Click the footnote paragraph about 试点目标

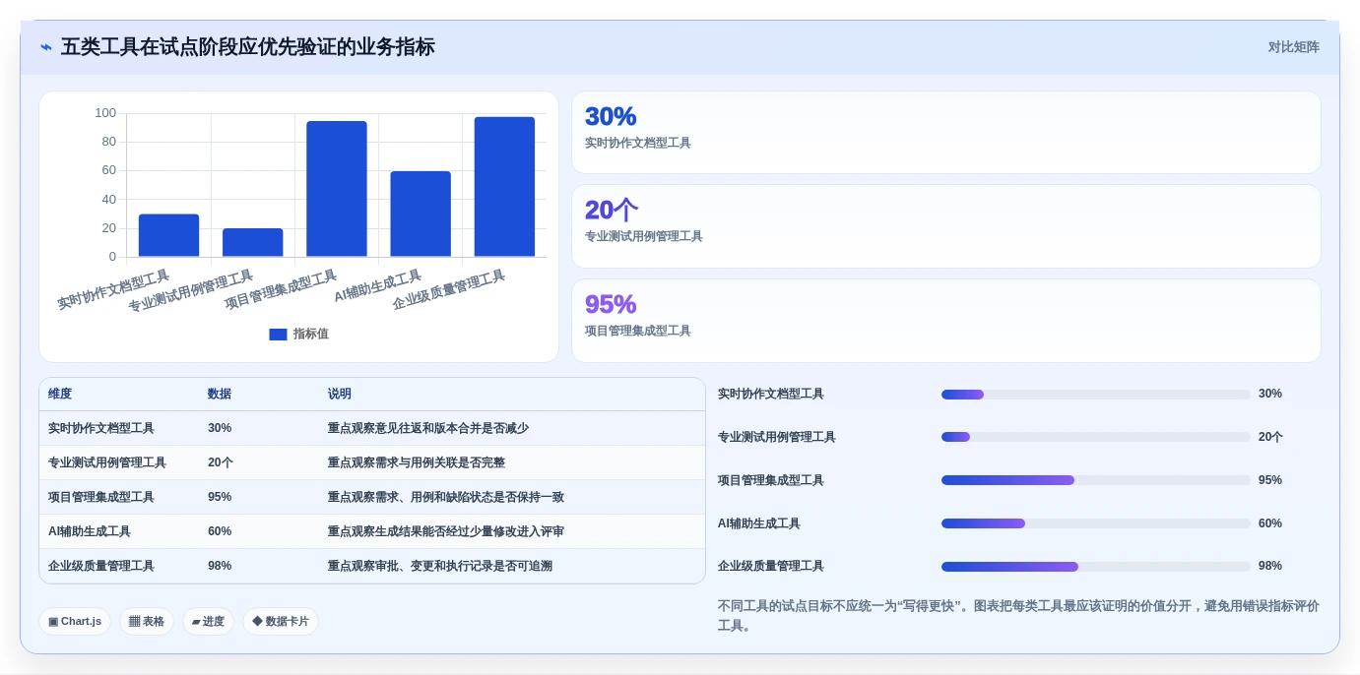[x=1018, y=616]
